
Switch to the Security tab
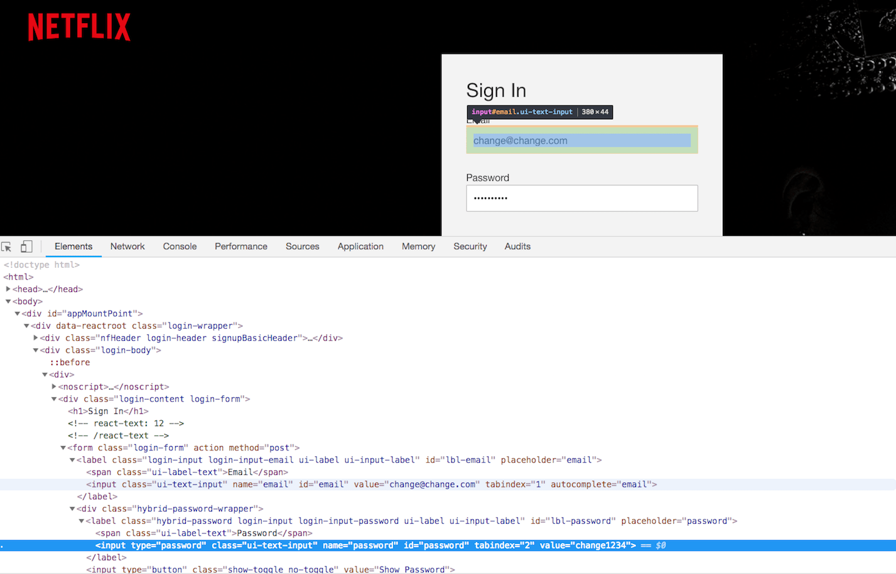pyautogui.click(x=470, y=247)
